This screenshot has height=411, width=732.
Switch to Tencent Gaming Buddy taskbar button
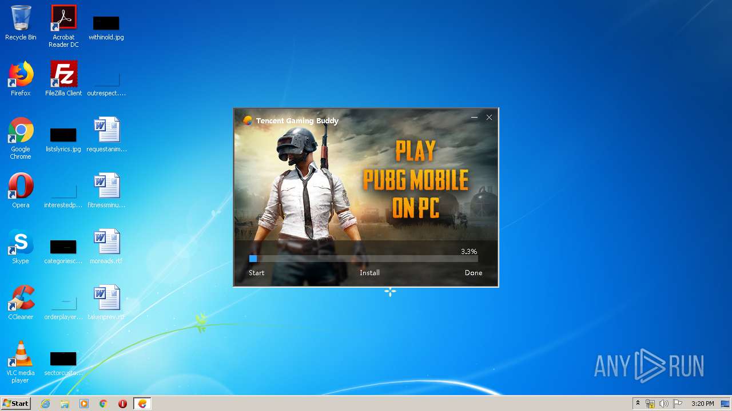click(x=142, y=404)
